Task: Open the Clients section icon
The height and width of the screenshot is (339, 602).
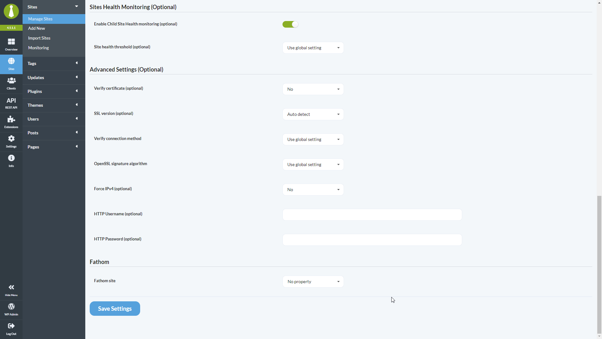Action: pos(11,83)
